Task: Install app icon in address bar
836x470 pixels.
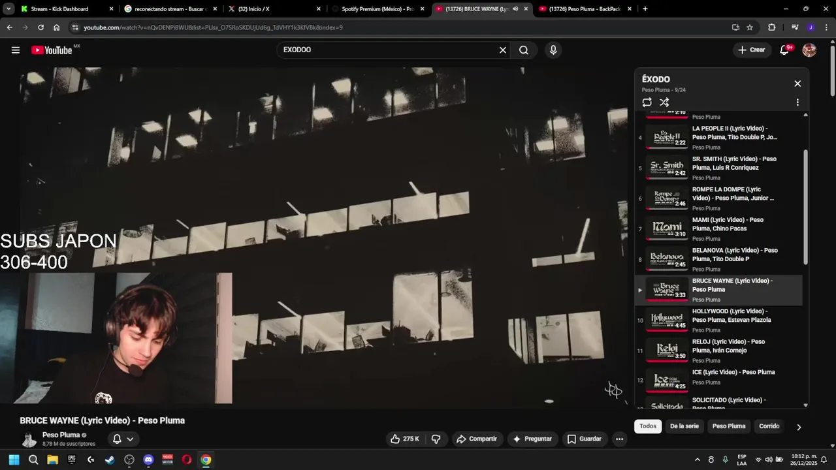Action: (735, 27)
